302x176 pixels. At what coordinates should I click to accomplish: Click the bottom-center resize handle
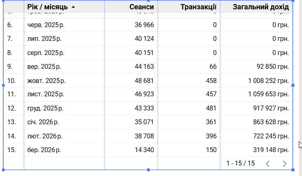[148, 170]
